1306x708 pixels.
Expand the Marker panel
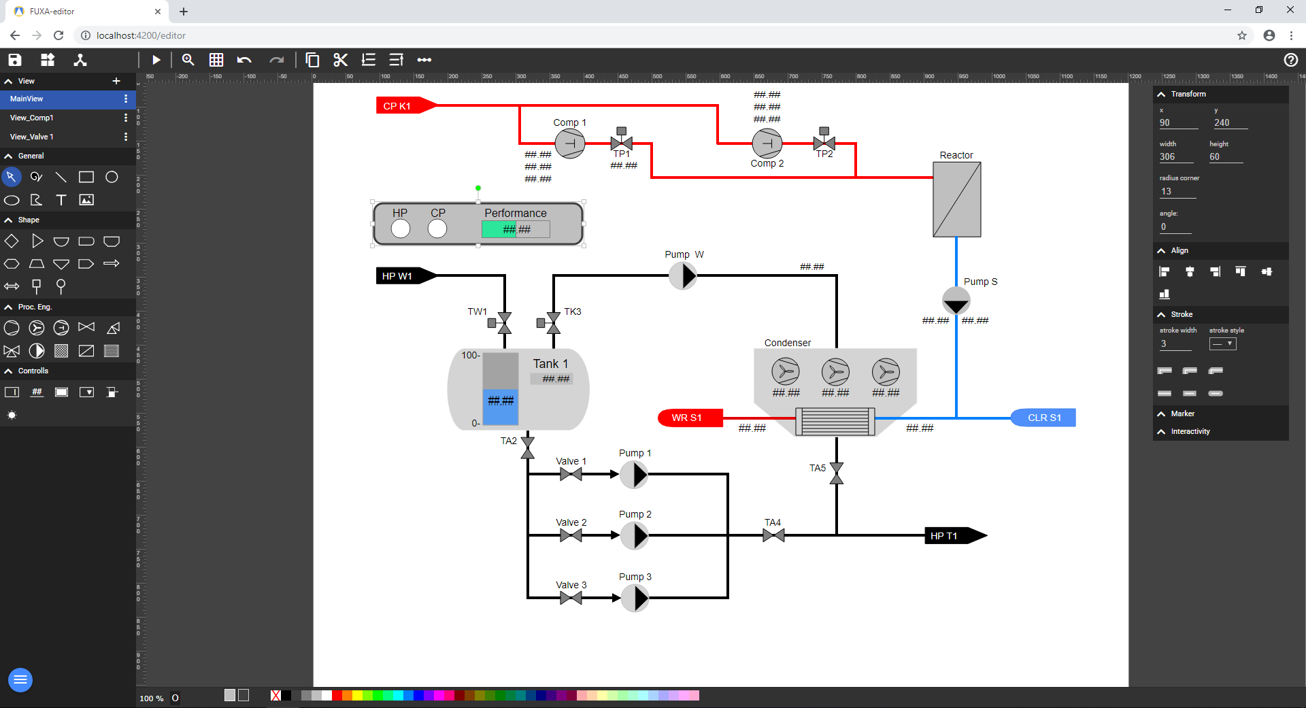[x=1161, y=414]
